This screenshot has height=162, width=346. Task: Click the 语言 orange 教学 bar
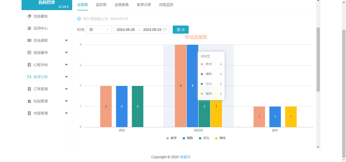coord(106,106)
